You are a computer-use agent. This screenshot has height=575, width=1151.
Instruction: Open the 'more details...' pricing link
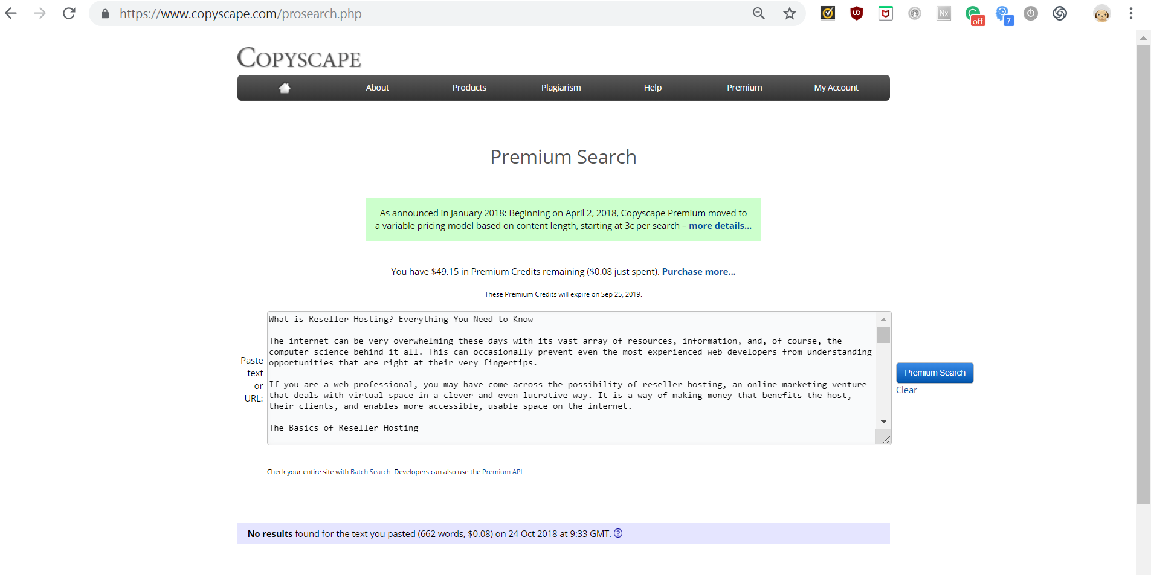tap(720, 226)
